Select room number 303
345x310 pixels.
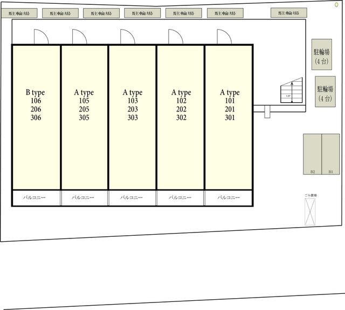pyautogui.click(x=133, y=117)
